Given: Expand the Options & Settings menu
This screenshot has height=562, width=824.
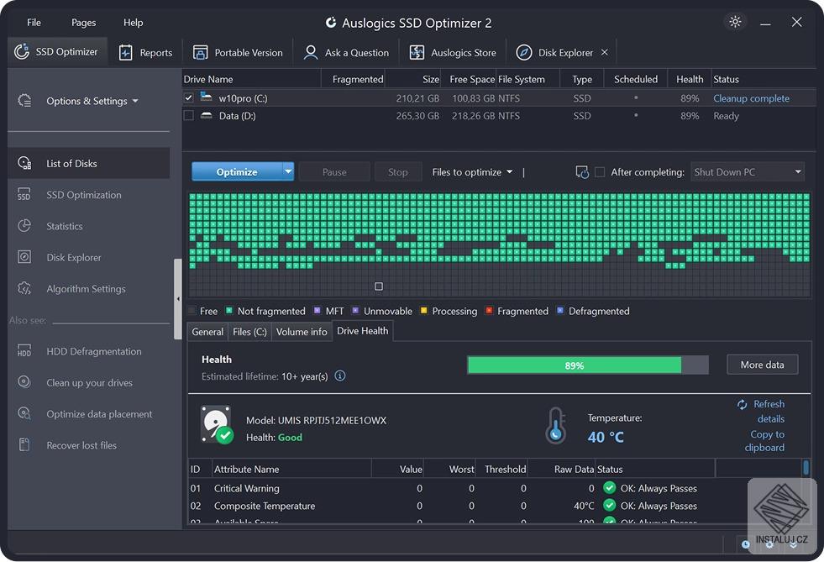Looking at the screenshot, I should (x=92, y=101).
